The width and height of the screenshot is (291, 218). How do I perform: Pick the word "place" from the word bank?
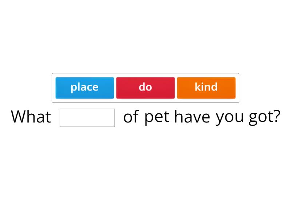(x=84, y=87)
